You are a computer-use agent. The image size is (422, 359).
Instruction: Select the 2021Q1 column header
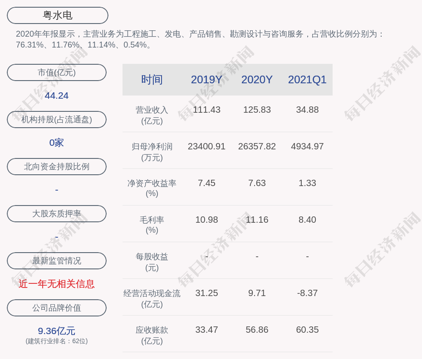(307, 80)
